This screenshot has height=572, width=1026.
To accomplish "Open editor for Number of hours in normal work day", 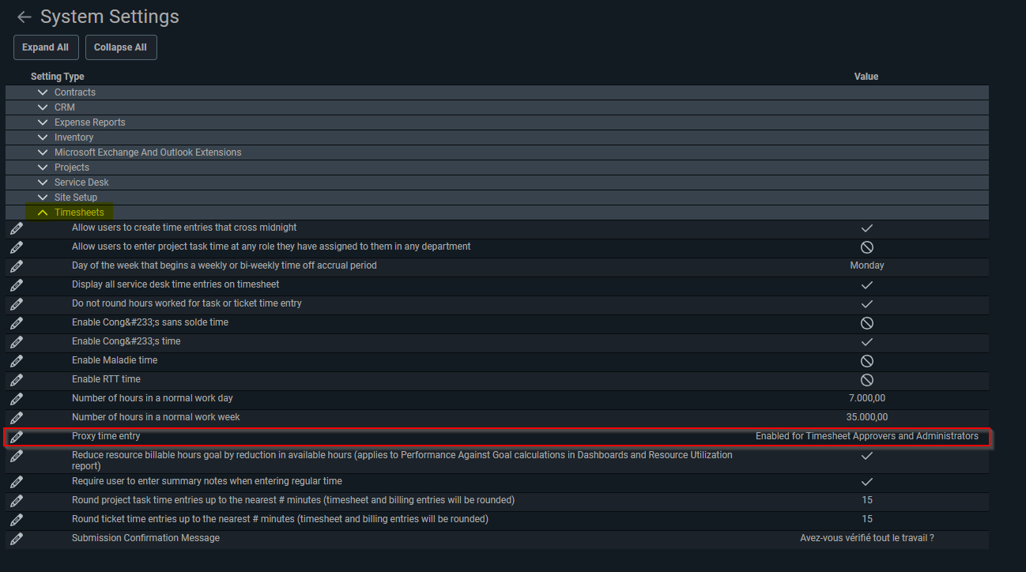I will [x=17, y=399].
